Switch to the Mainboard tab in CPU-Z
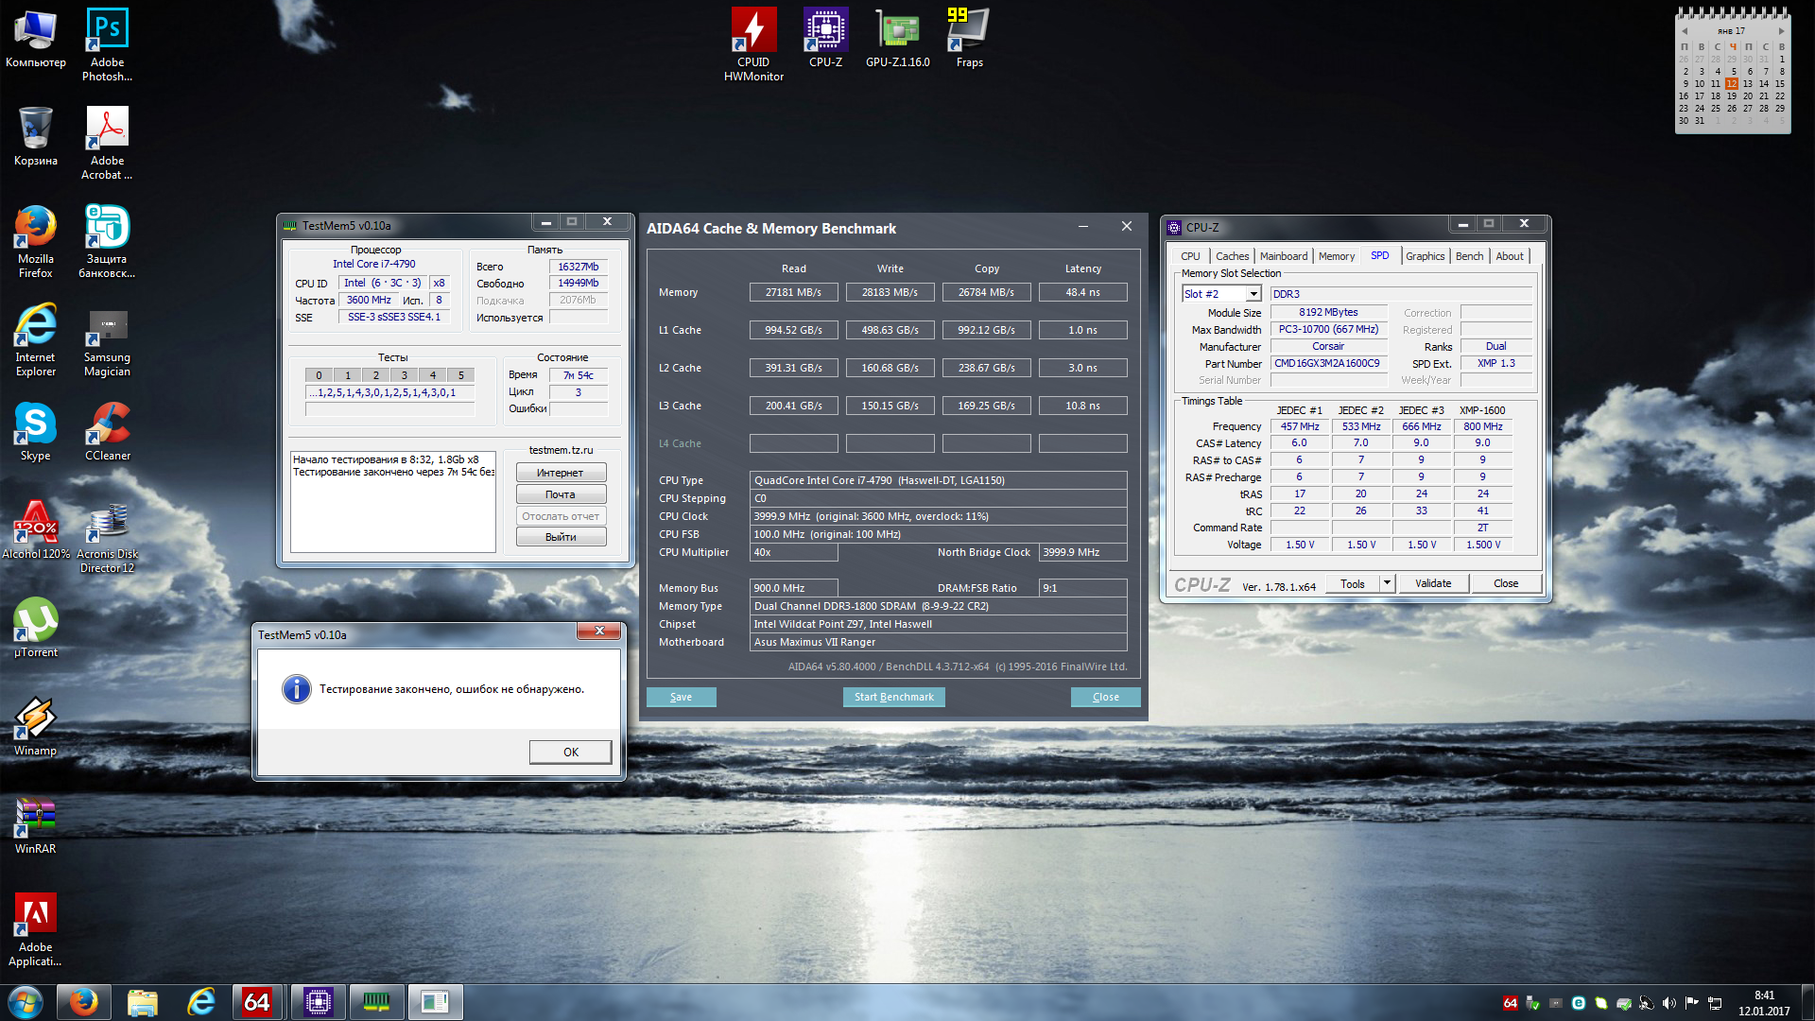1815x1021 pixels. click(1283, 256)
